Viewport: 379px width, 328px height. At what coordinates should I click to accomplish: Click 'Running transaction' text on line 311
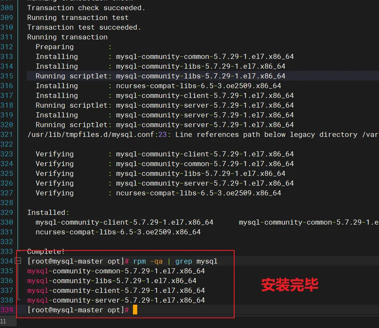click(67, 37)
